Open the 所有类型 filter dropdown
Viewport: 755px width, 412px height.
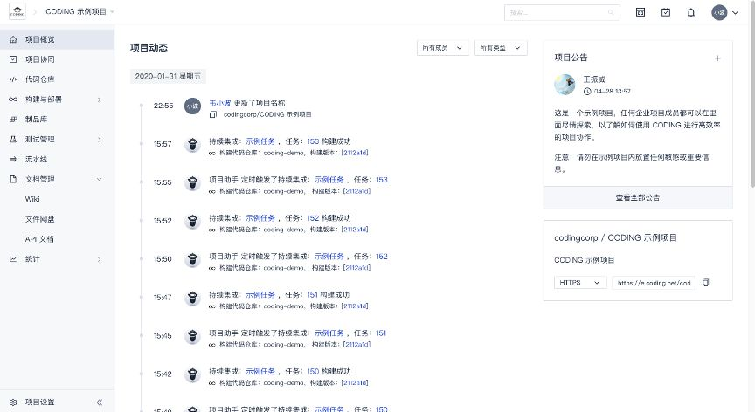(501, 48)
